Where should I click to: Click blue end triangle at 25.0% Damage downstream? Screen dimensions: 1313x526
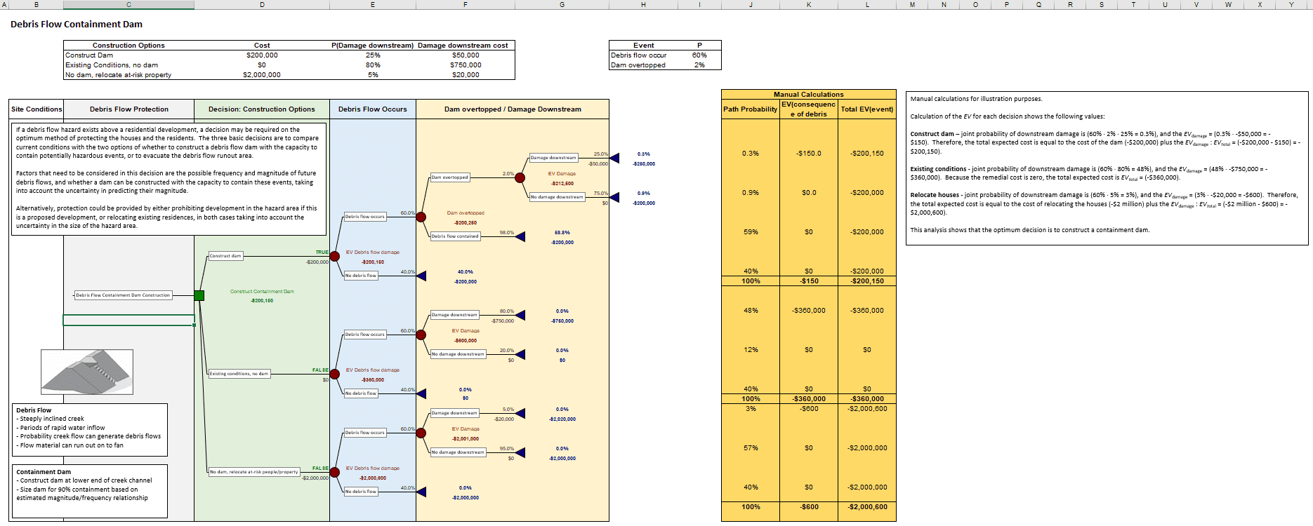614,159
